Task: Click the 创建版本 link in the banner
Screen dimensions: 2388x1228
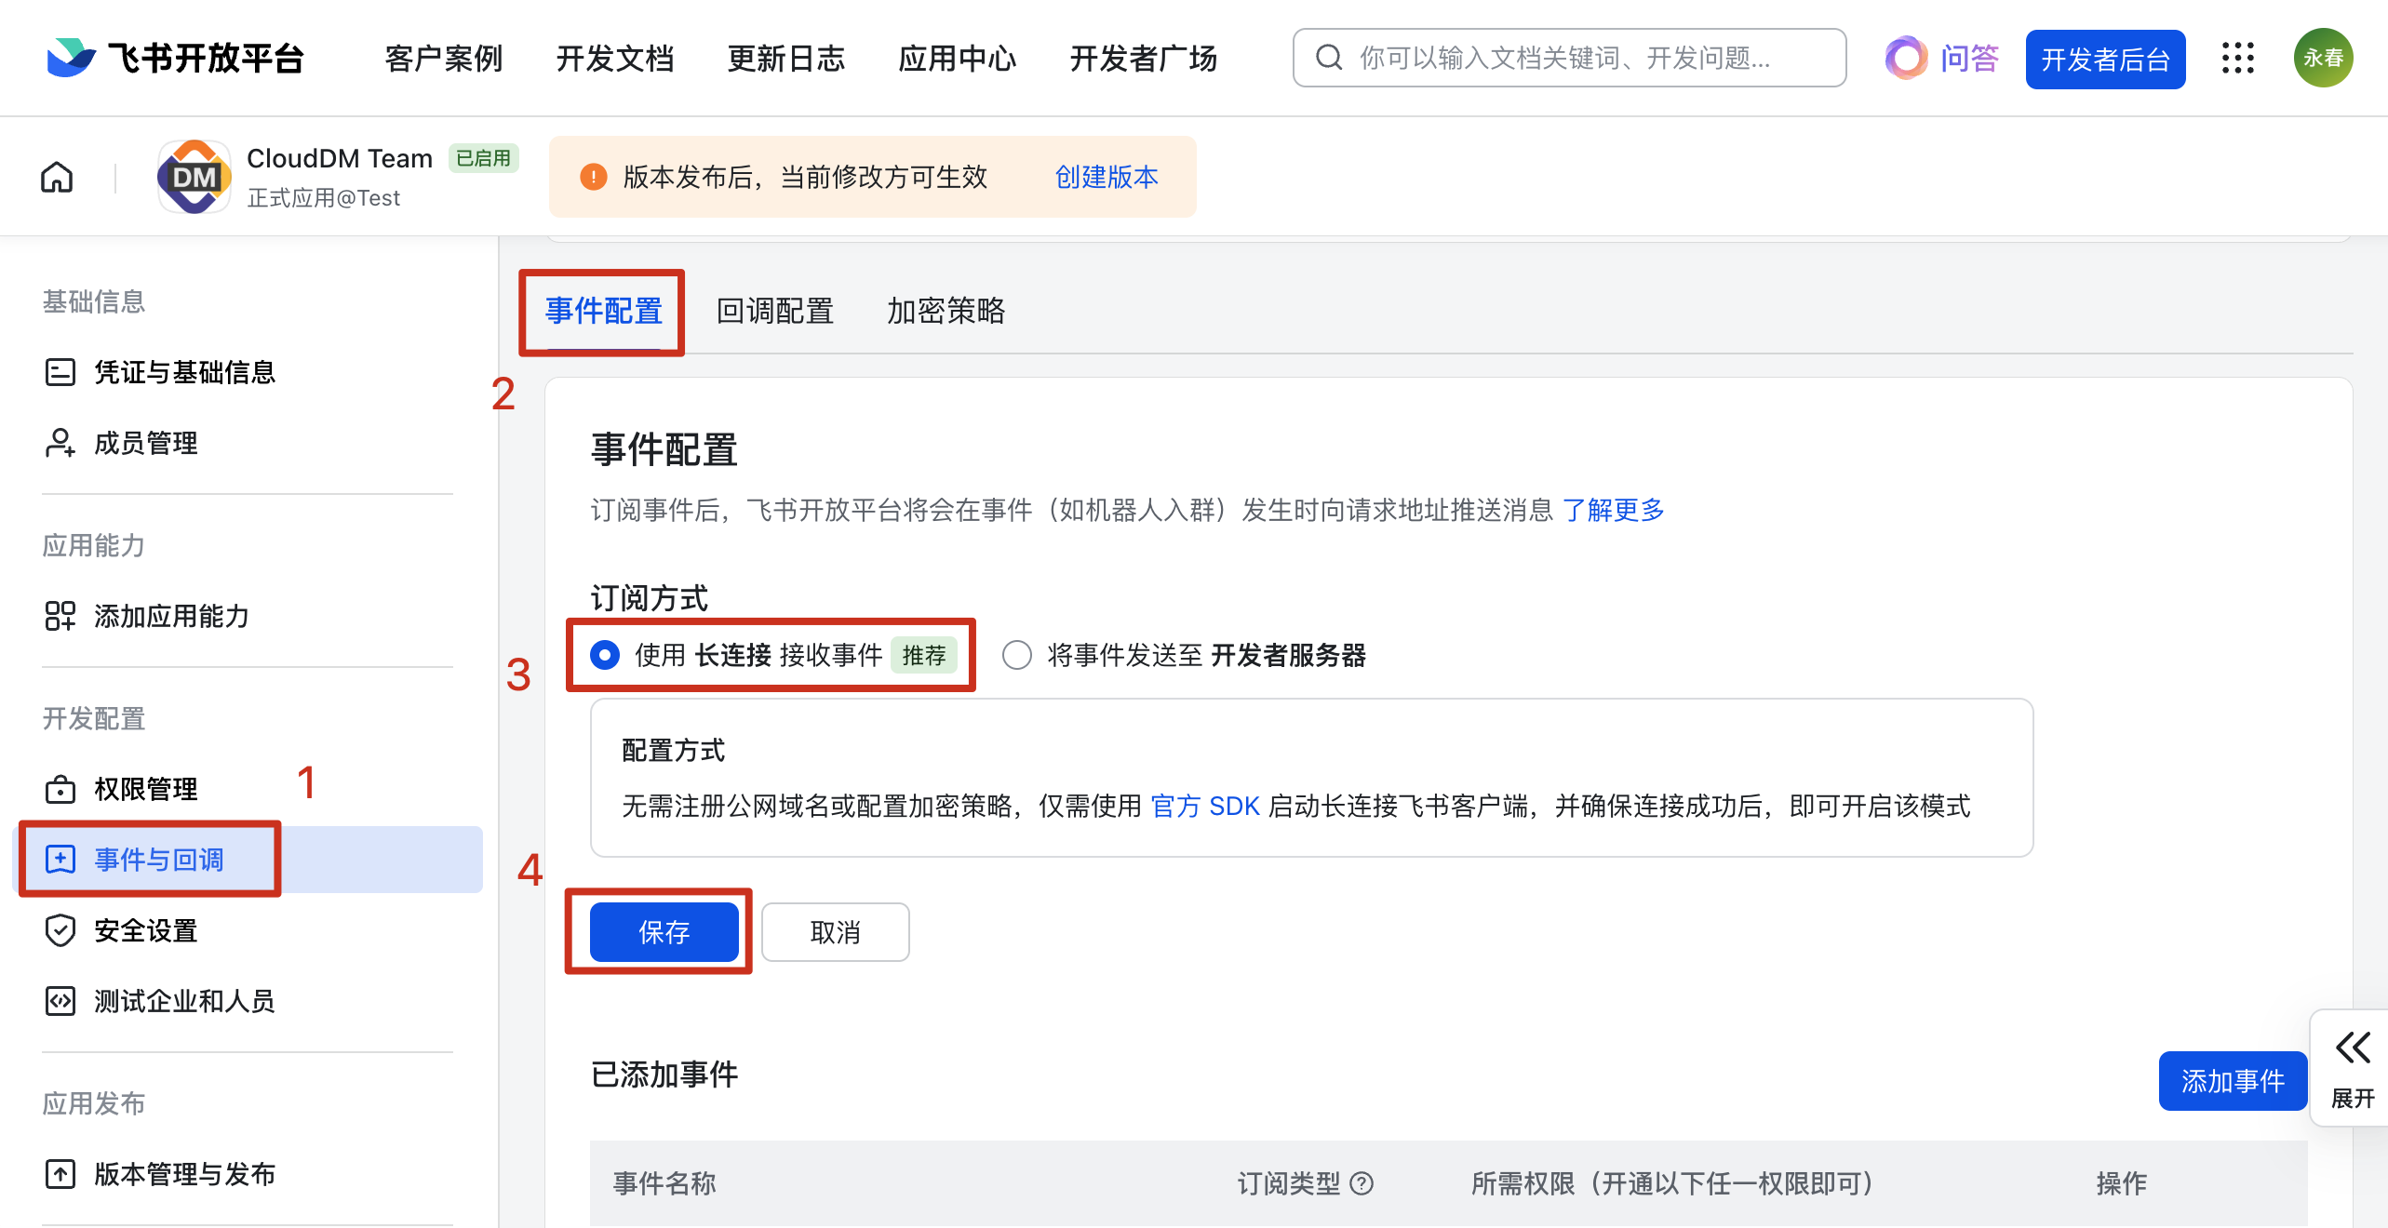Action: click(x=1106, y=177)
